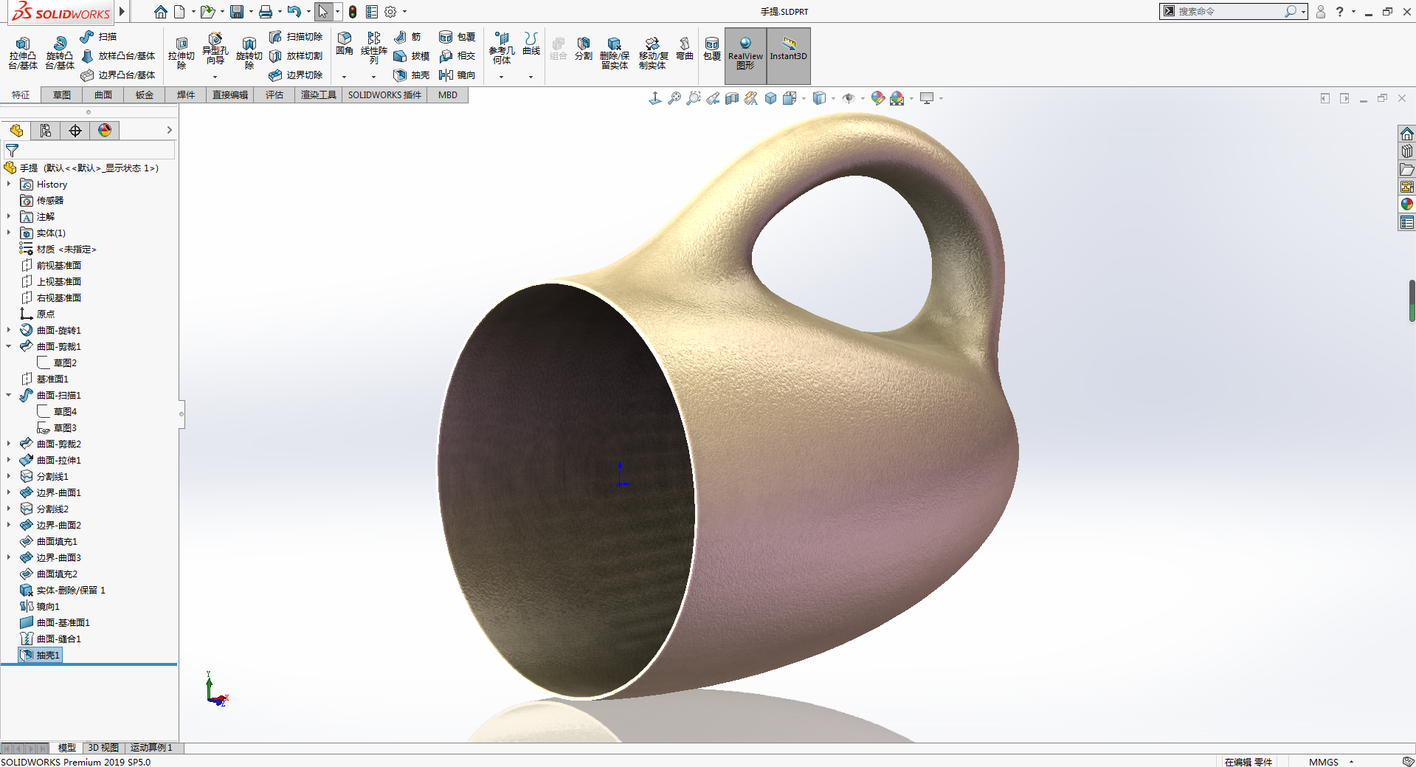Select the 放样凸台/基体 loft tool
This screenshot has height=767, width=1416.
pos(118,56)
